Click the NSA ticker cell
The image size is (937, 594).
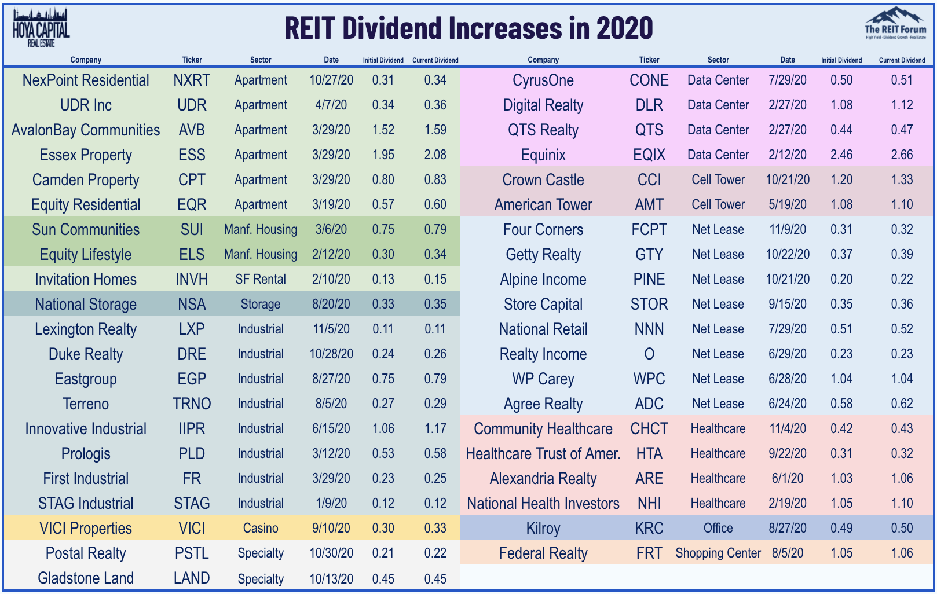192,305
